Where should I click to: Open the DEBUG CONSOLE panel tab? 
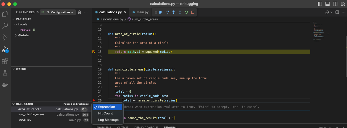click(146, 127)
